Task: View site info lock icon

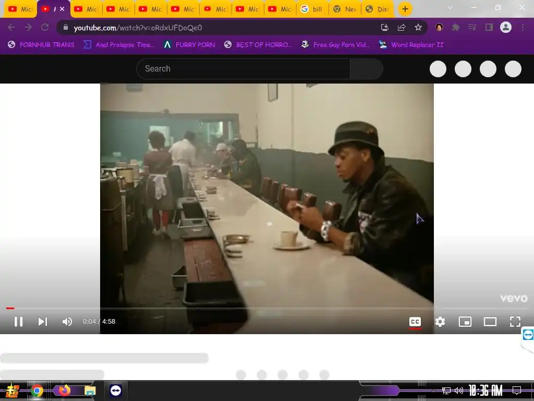Action: click(x=66, y=27)
